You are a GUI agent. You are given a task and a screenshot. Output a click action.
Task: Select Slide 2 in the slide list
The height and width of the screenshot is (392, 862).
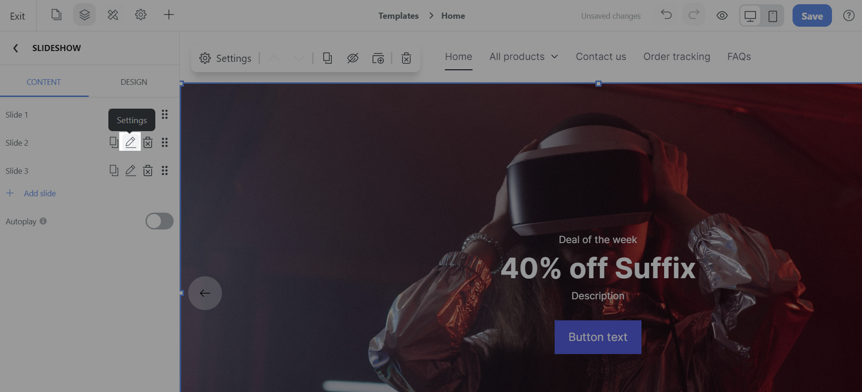click(17, 142)
